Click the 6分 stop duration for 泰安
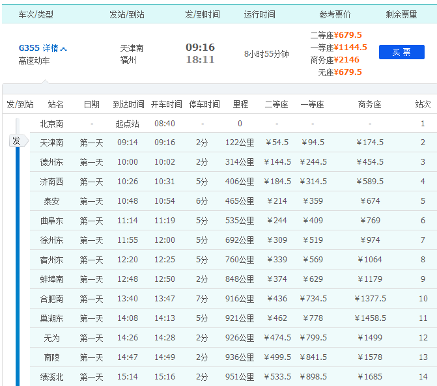 point(202,201)
